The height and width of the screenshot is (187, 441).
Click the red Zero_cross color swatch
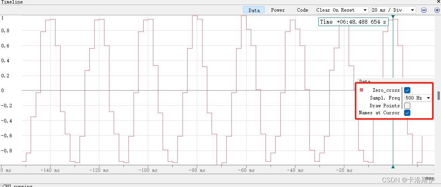361,90
